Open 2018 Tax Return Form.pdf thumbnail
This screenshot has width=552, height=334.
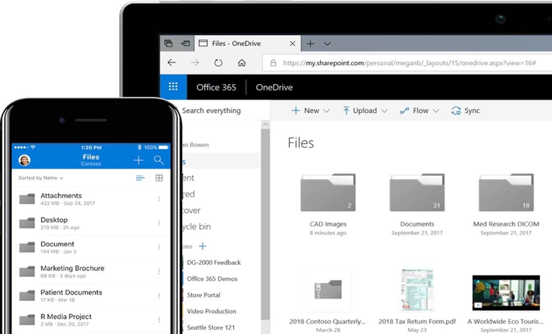pos(417,289)
